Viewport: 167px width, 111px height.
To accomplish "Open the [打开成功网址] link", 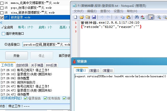I will [11, 98].
